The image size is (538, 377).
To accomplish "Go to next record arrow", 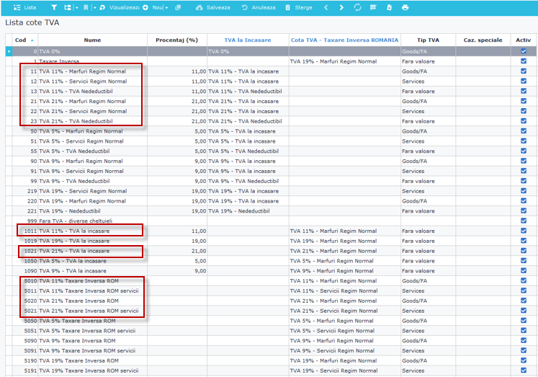I will pos(341,7).
